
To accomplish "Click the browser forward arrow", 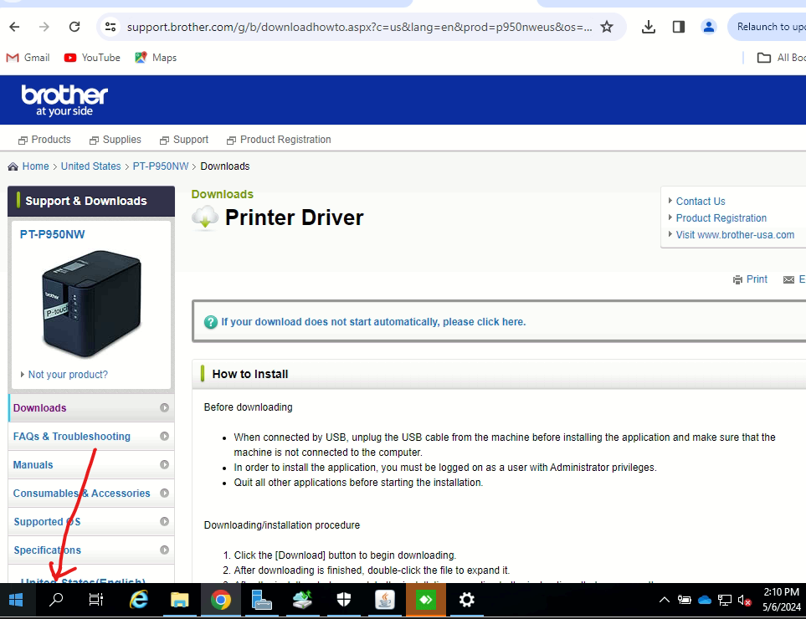I will point(44,27).
